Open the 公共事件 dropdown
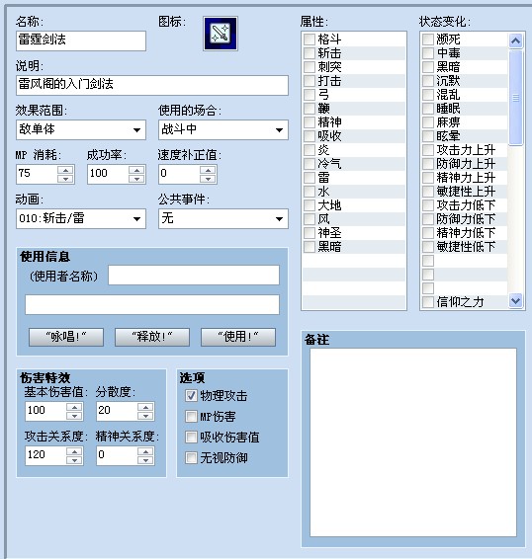The image size is (532, 559). click(223, 218)
